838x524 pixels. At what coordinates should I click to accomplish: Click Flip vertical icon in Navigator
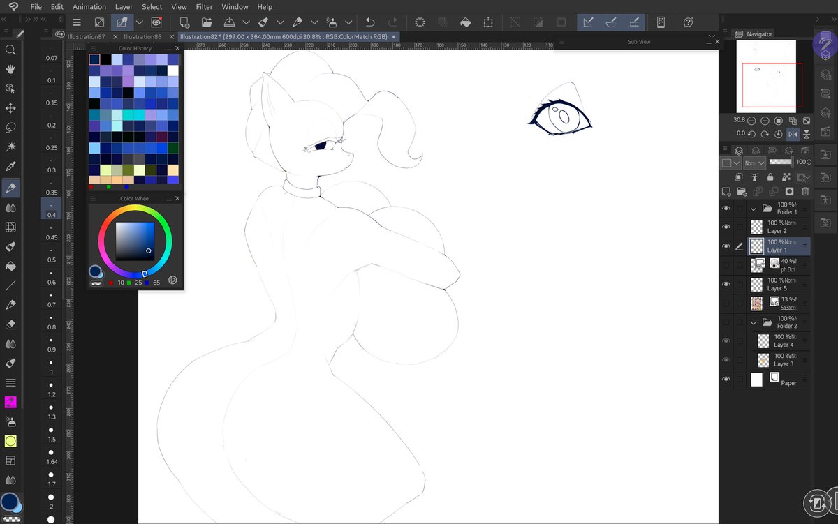coord(806,133)
